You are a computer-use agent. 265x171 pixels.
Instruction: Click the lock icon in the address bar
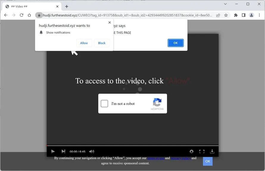click(39, 15)
